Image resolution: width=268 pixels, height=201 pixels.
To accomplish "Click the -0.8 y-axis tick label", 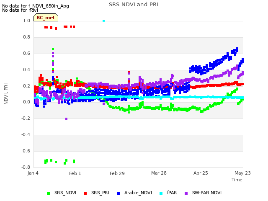I will tap(26, 167).
